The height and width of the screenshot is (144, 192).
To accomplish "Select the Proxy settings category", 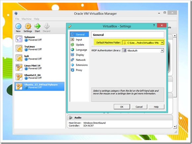I will (x=79, y=70).
